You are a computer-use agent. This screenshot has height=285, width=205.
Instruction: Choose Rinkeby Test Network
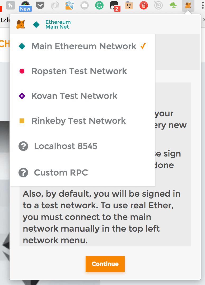coord(82,121)
